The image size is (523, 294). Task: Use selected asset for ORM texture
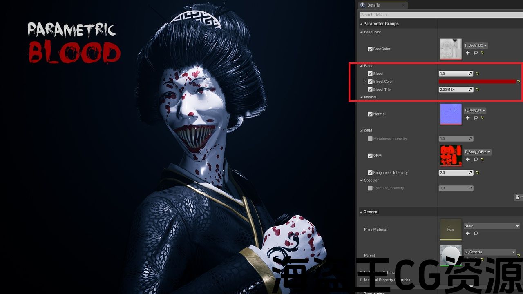pyautogui.click(x=468, y=160)
